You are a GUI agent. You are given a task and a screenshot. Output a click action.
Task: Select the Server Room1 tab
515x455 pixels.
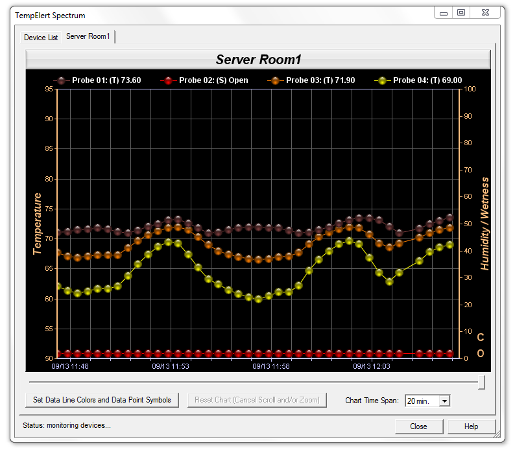coord(88,36)
